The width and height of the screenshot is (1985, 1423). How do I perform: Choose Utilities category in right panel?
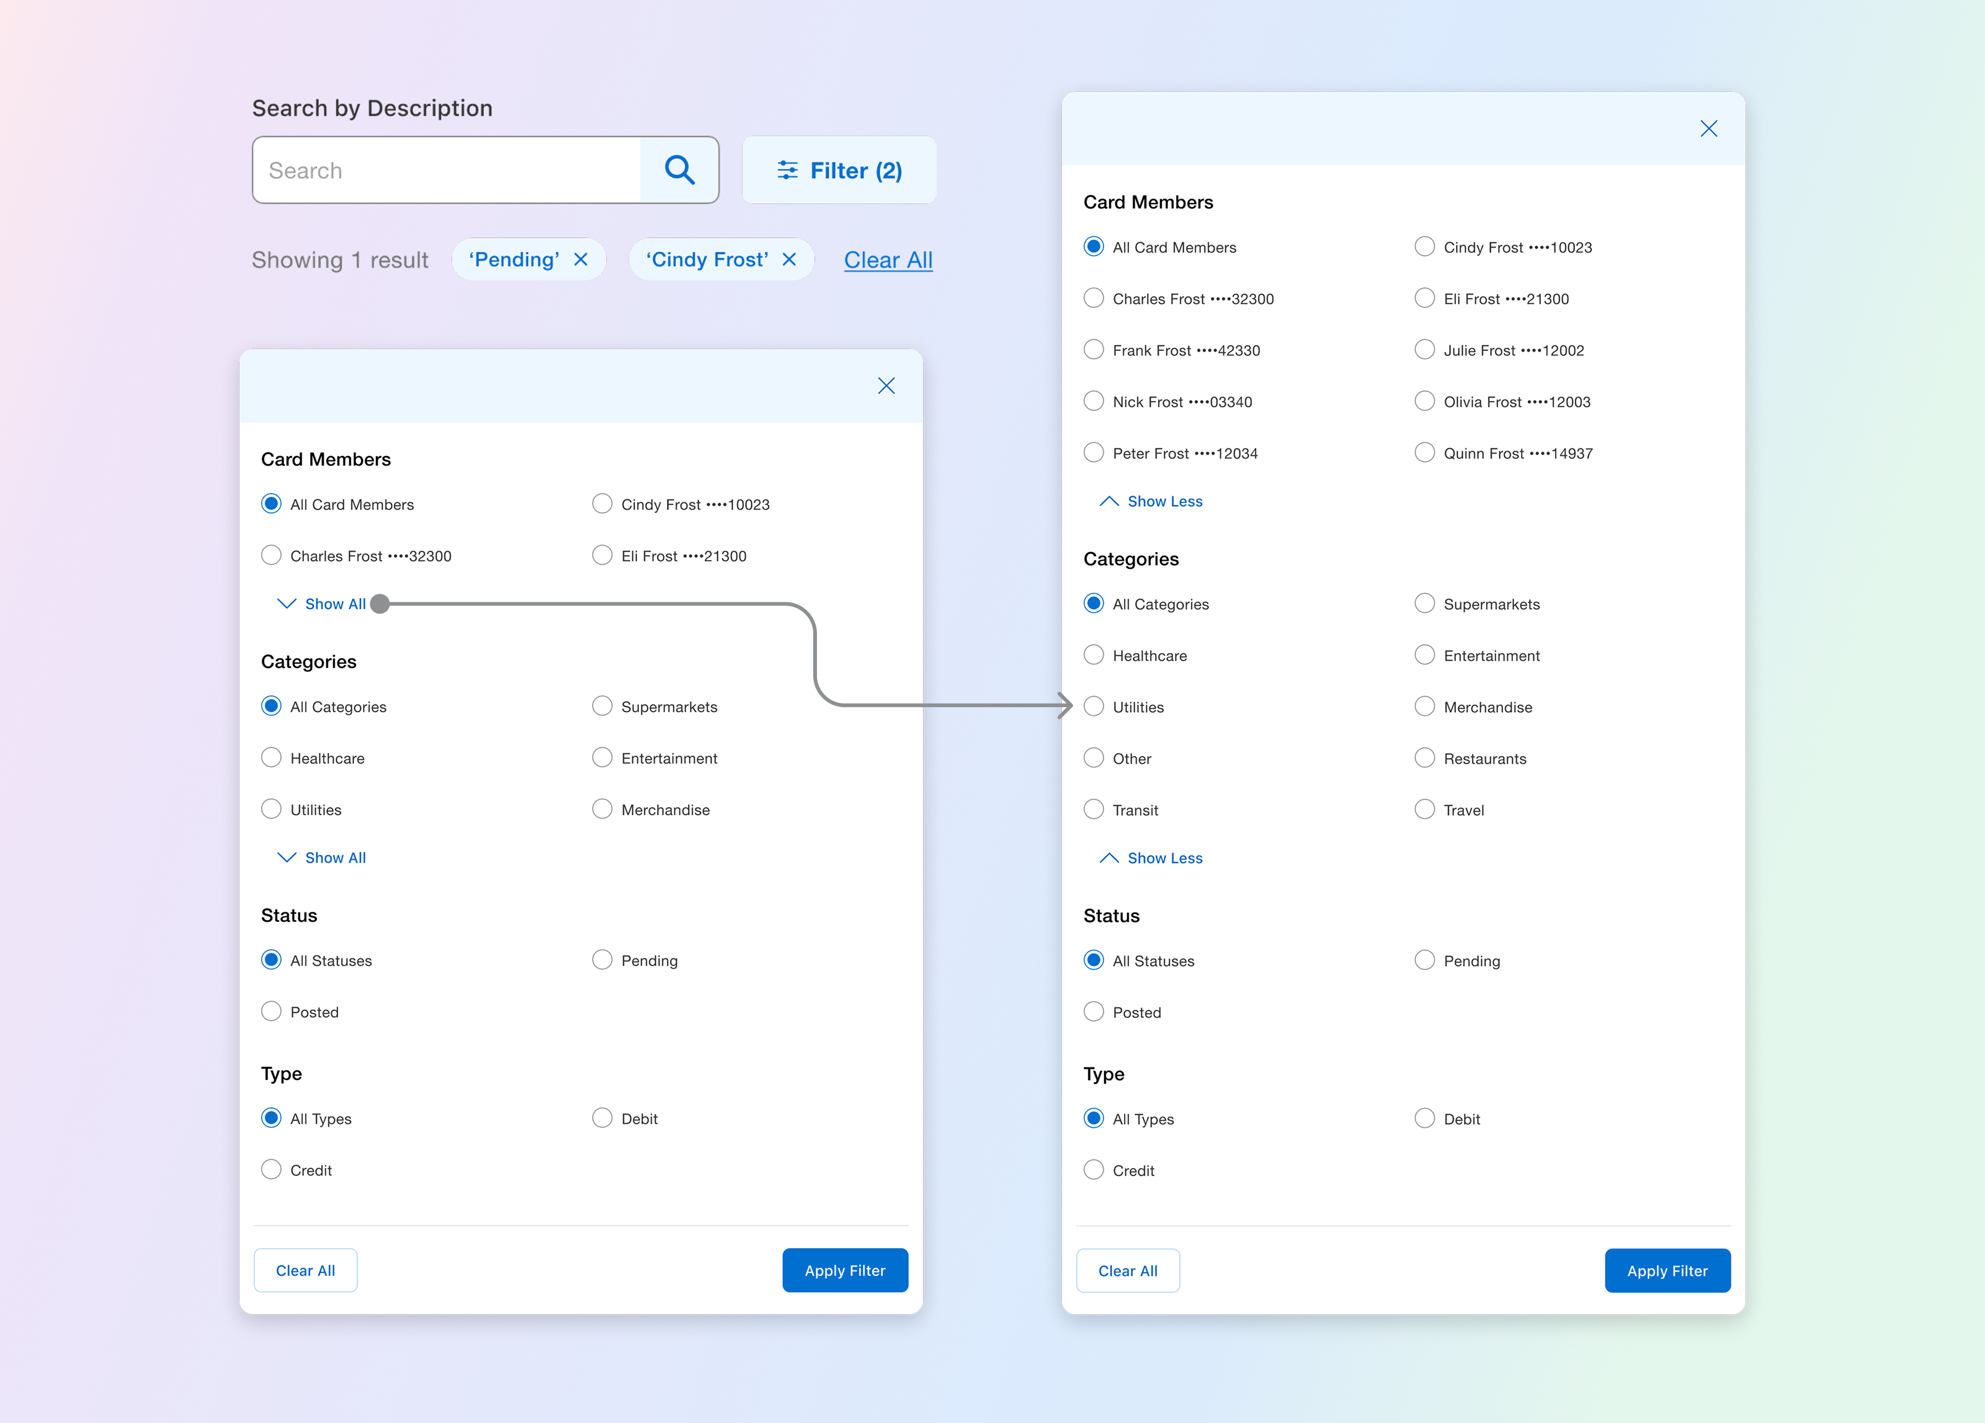(1094, 707)
